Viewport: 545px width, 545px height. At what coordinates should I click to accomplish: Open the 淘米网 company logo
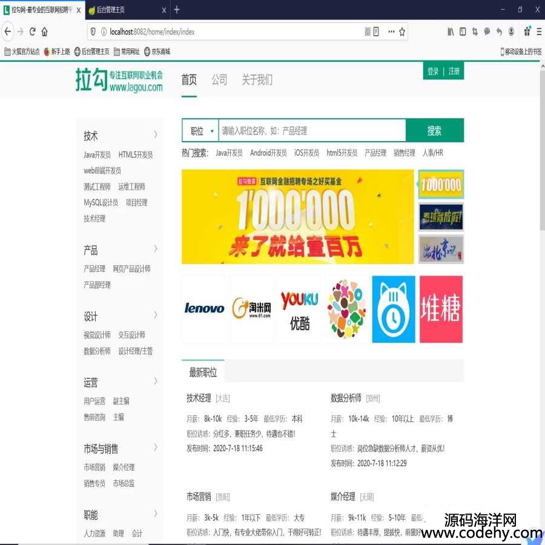[252, 309]
